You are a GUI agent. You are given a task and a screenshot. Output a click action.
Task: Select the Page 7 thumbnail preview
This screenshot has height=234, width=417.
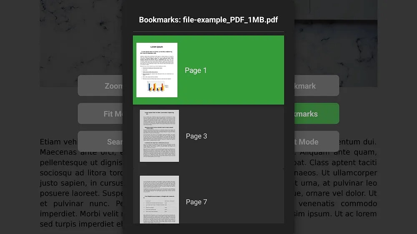click(x=159, y=200)
